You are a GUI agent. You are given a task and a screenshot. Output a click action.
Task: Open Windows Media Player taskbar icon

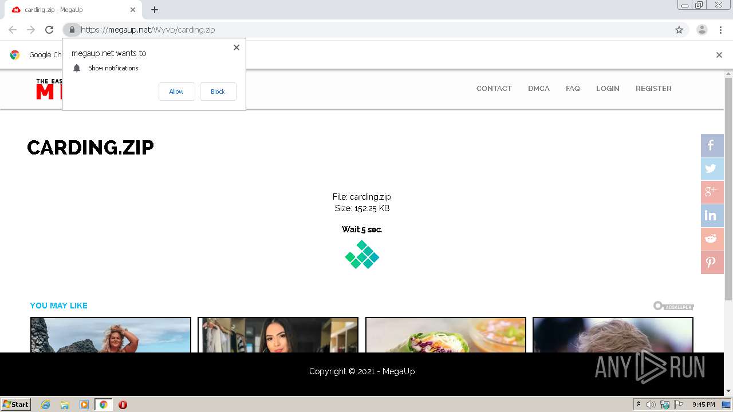click(x=84, y=405)
